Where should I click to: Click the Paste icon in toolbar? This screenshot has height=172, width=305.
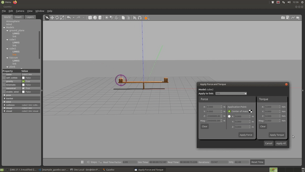(128, 18)
